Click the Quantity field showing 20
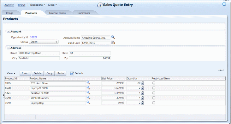231x124 pixels. coord(134,83)
